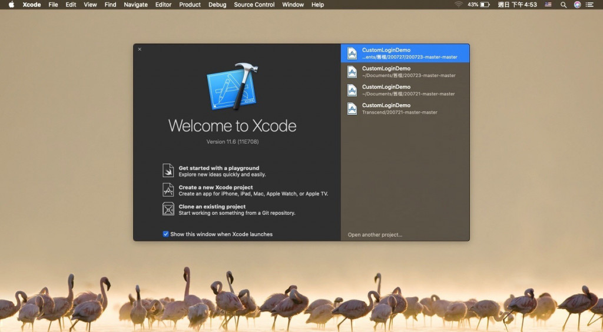
Task: Open the Navigate menu
Action: (x=136, y=5)
